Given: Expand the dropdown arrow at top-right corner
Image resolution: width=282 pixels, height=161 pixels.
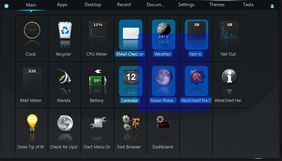Looking at the screenshot, I should 272,6.
